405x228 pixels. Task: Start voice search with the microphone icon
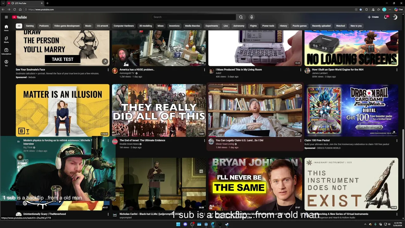point(252,17)
